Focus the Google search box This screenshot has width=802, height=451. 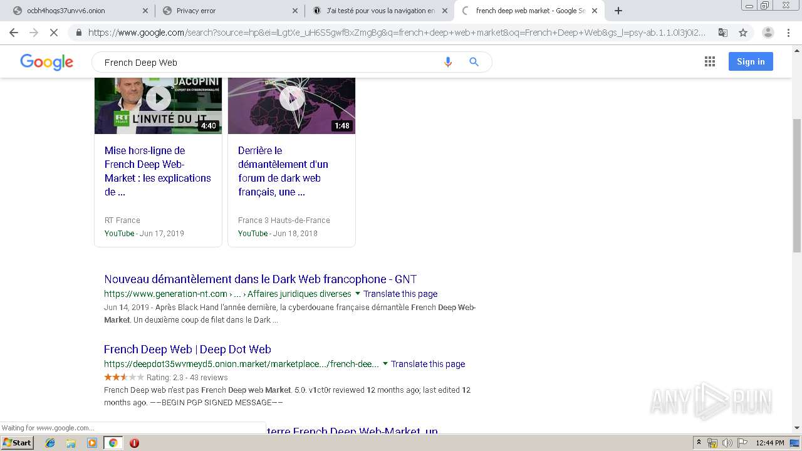tap(266, 62)
